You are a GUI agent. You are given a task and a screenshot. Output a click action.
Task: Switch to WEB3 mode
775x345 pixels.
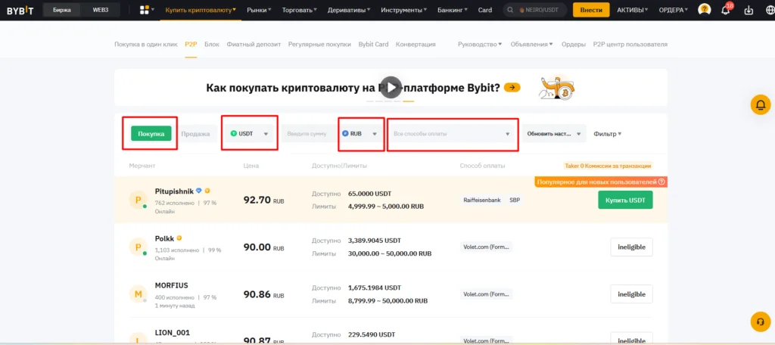[x=101, y=10]
